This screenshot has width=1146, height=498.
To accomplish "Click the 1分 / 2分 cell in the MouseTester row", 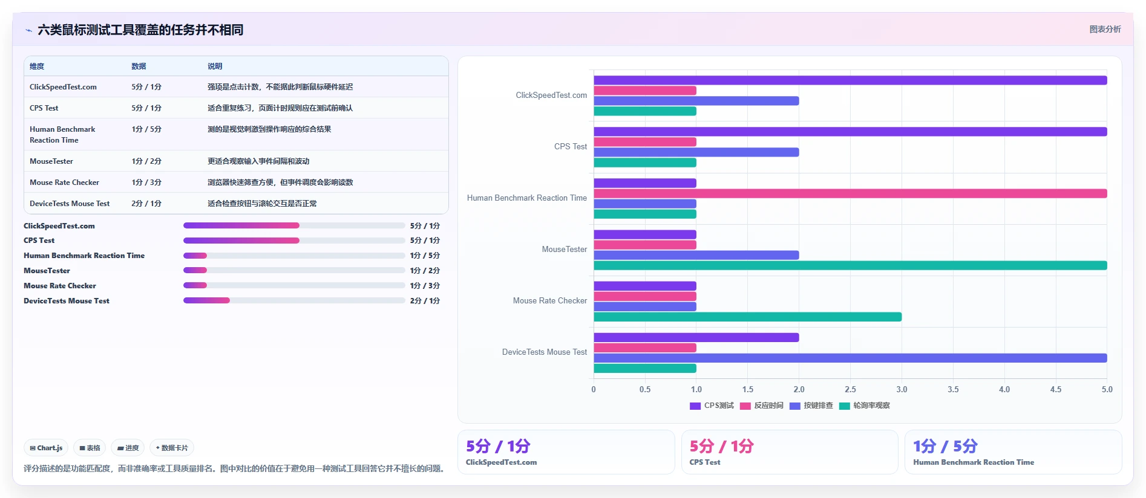I will [x=146, y=161].
